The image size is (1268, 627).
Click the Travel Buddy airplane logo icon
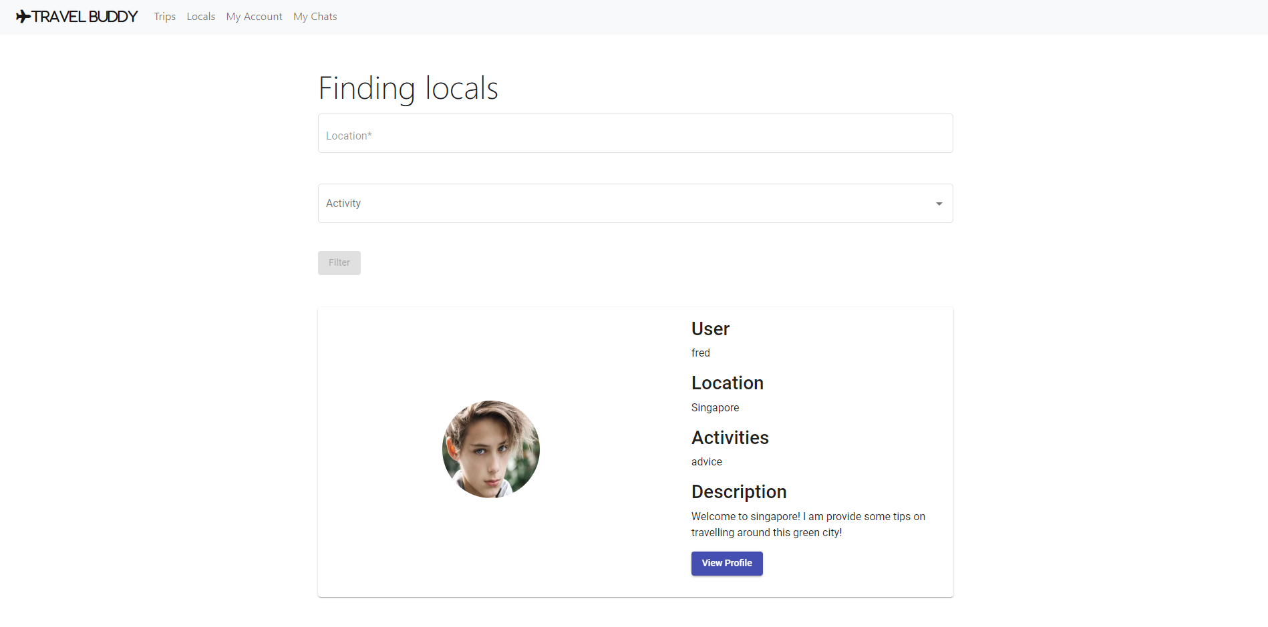24,16
